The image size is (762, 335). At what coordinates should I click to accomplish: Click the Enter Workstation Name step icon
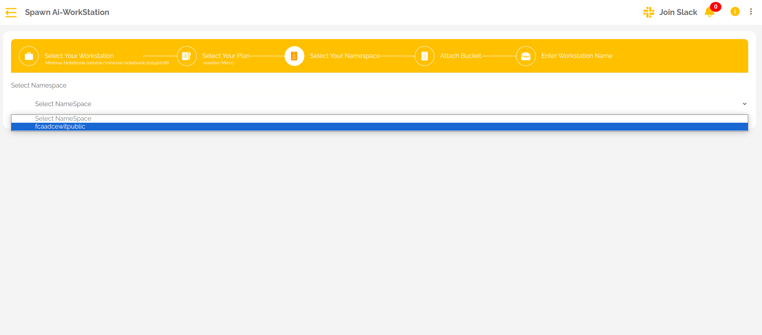point(525,56)
